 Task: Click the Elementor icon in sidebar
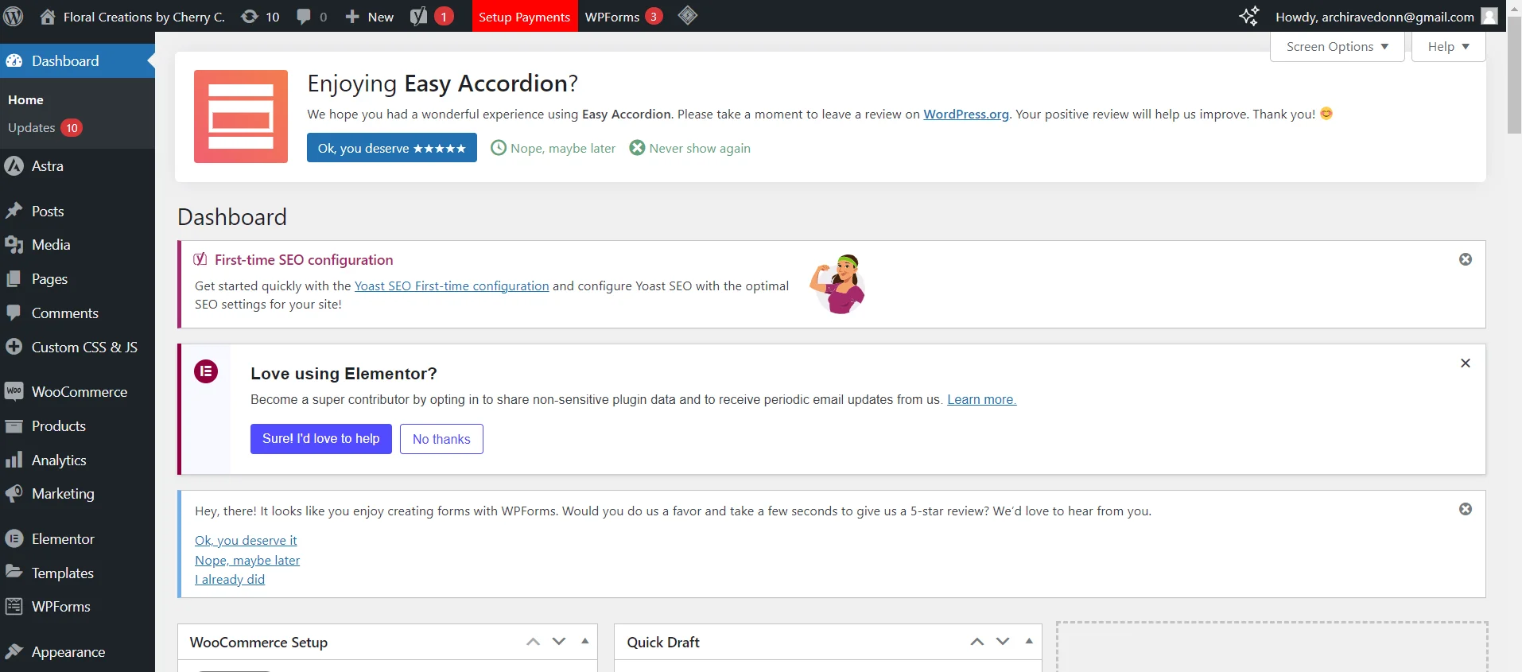pos(14,539)
